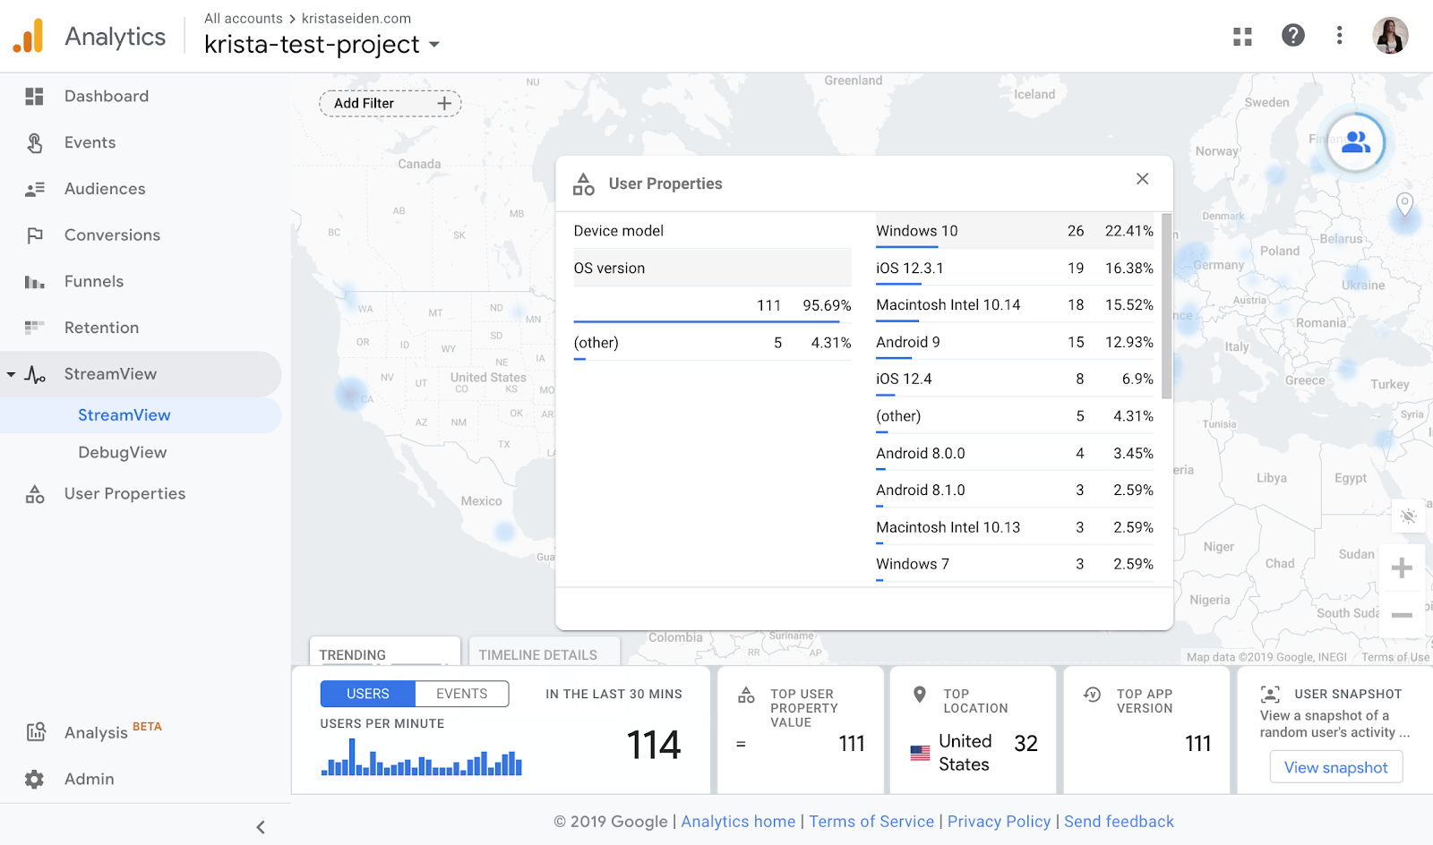
Task: Click the kristaseiden.com breadcrumb
Action: (356, 18)
